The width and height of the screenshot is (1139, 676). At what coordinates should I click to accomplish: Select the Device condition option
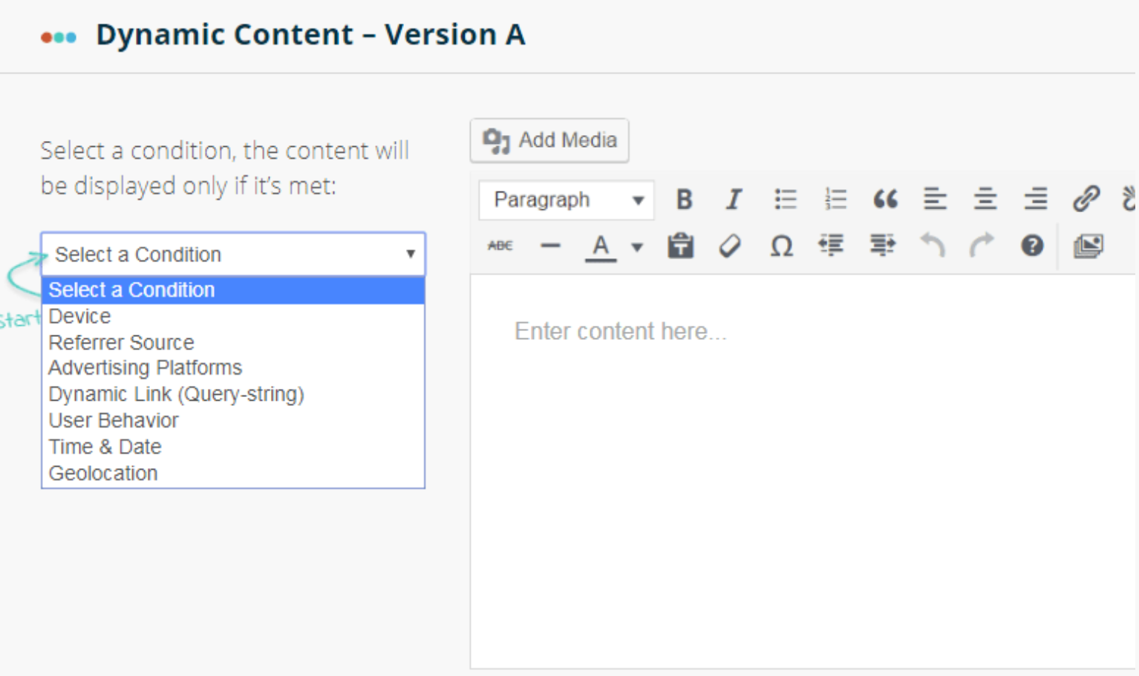click(80, 316)
